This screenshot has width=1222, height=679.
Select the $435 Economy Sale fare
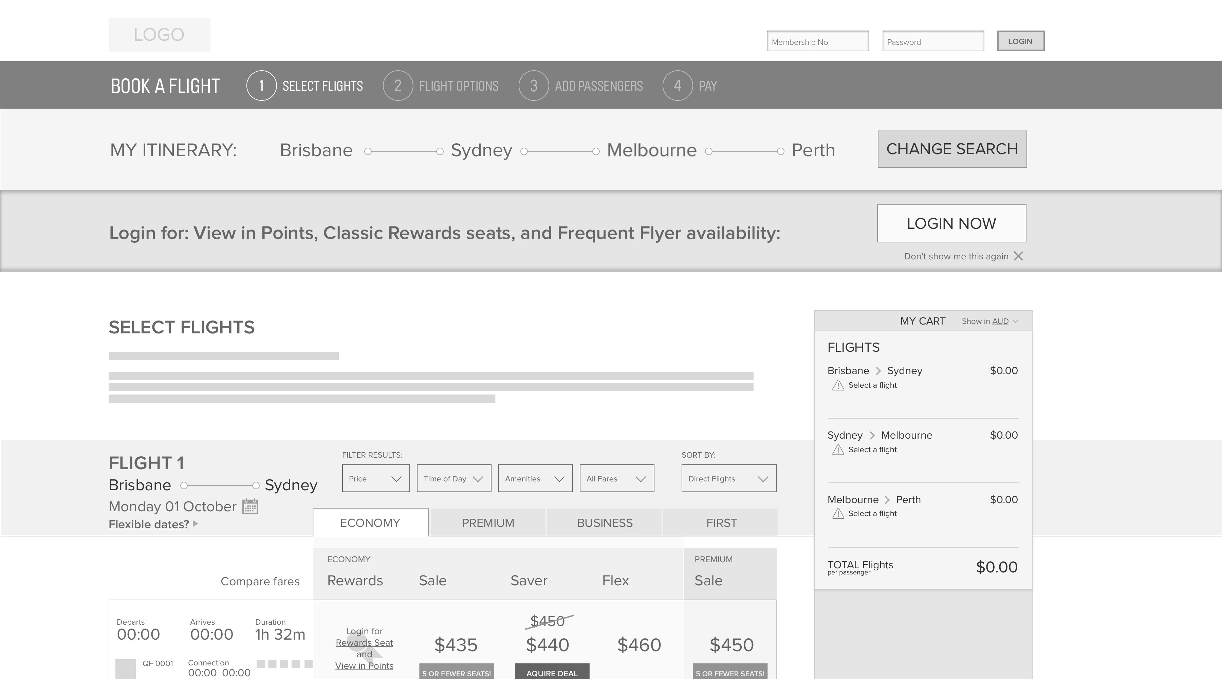(x=456, y=645)
